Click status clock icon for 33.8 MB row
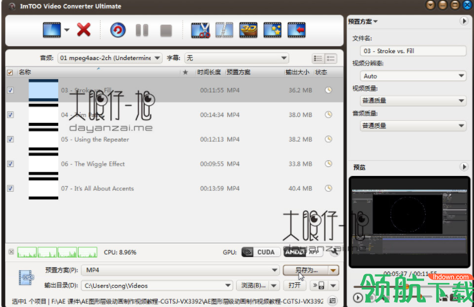The height and width of the screenshot is (307, 474). 328,163
